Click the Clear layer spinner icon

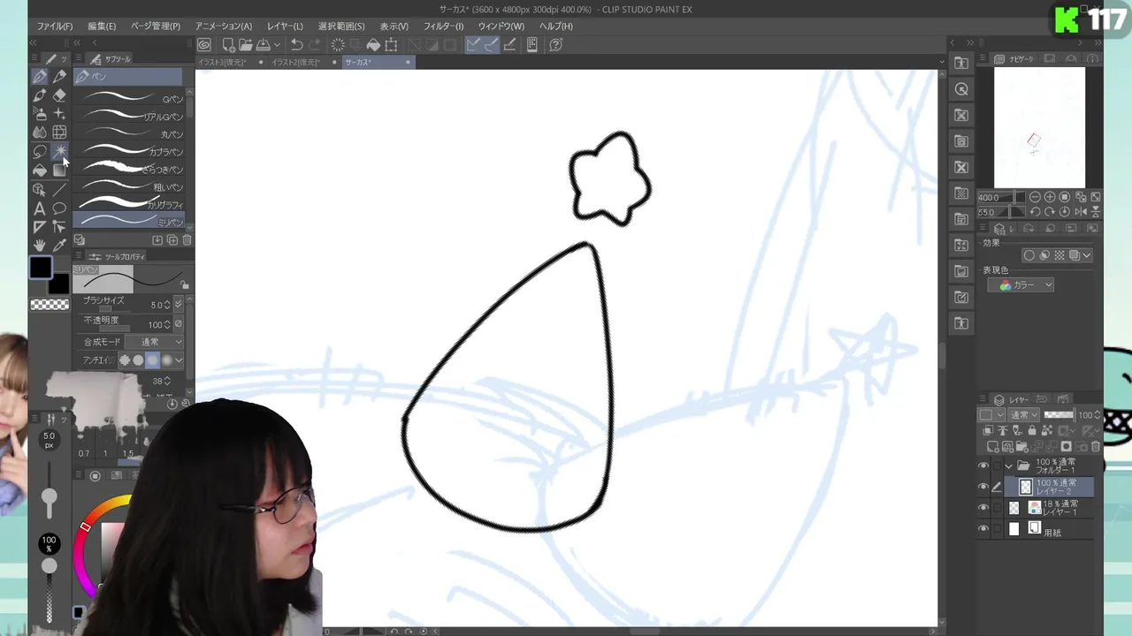[338, 45]
